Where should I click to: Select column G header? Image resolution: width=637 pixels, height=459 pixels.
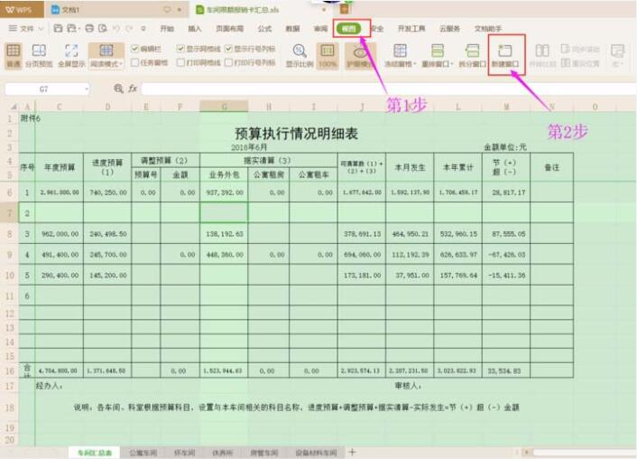[224, 107]
